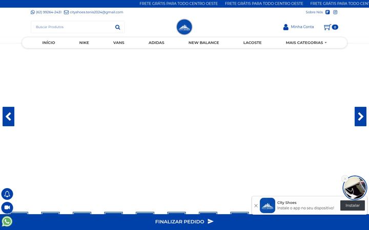Click the Instalar button
This screenshot has width=369, height=230.
pyautogui.click(x=353, y=205)
